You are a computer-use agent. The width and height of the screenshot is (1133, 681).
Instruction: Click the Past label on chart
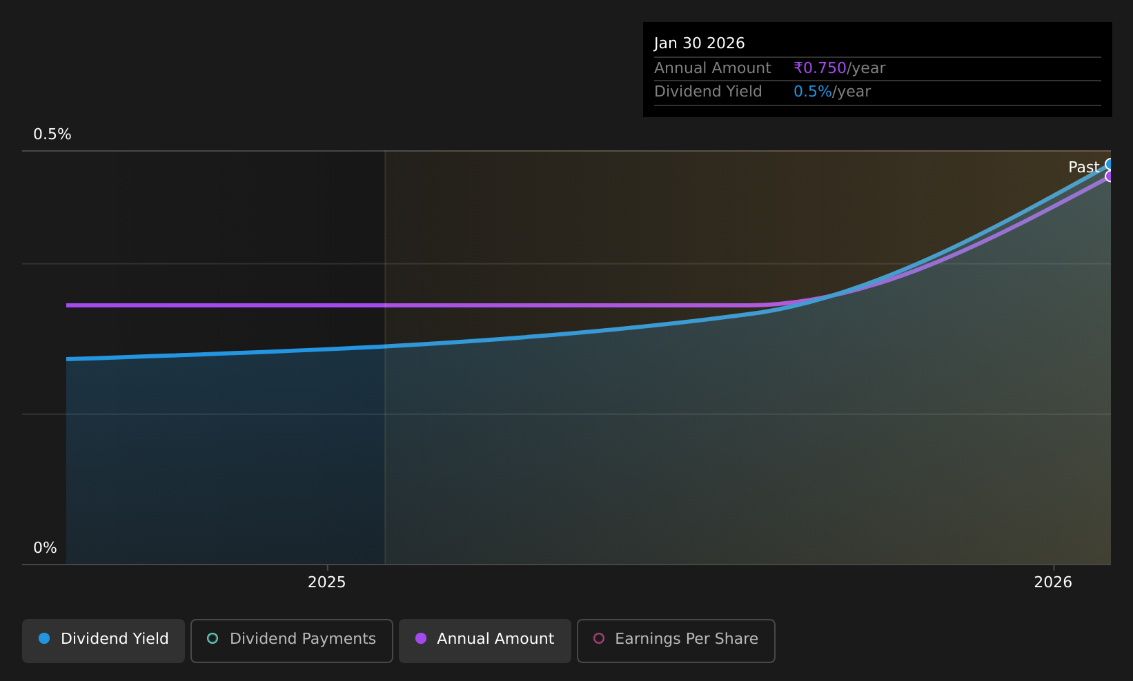(x=1083, y=167)
